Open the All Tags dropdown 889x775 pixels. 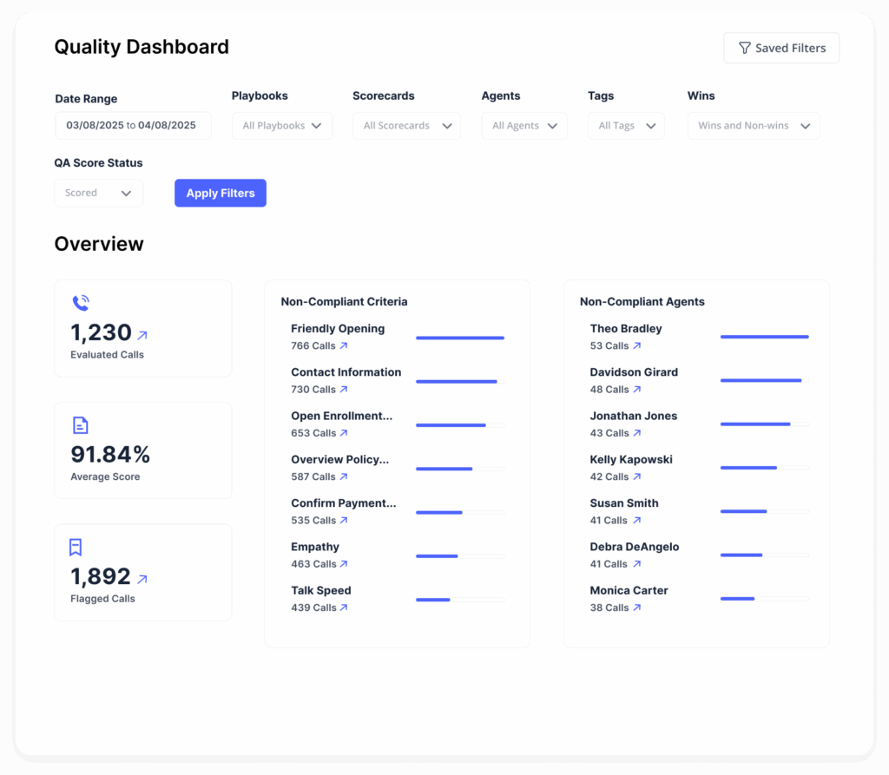(626, 126)
